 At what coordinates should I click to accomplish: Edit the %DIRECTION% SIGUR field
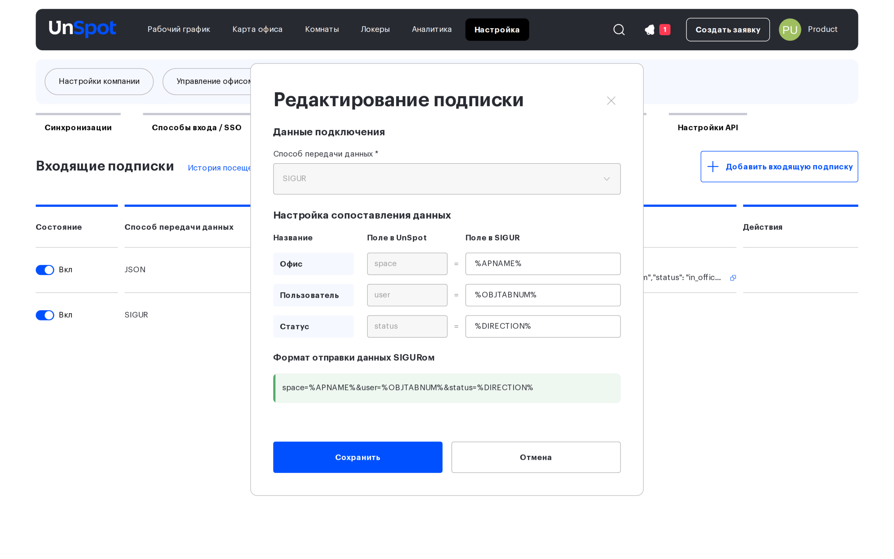tap(543, 326)
